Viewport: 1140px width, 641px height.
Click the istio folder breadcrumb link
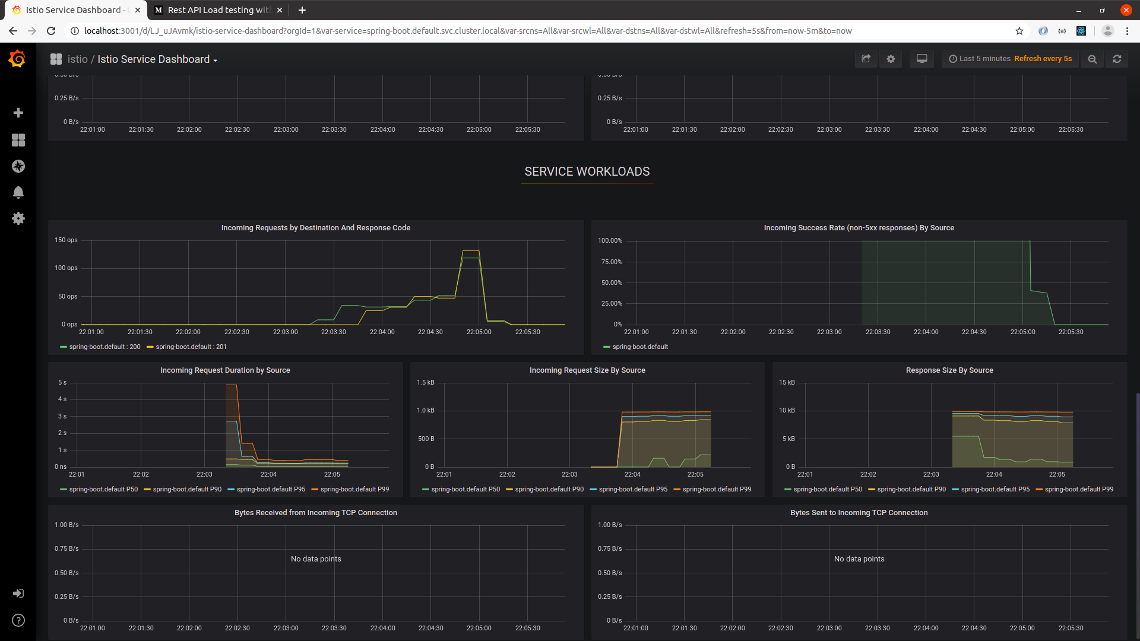click(x=77, y=59)
